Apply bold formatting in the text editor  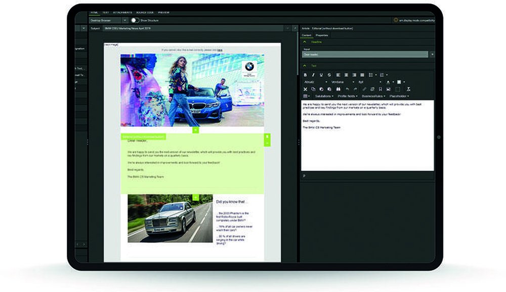point(305,75)
